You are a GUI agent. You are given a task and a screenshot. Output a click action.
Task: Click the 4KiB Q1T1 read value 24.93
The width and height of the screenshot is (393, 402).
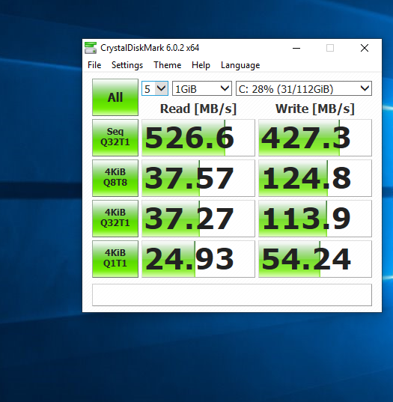pyautogui.click(x=198, y=259)
